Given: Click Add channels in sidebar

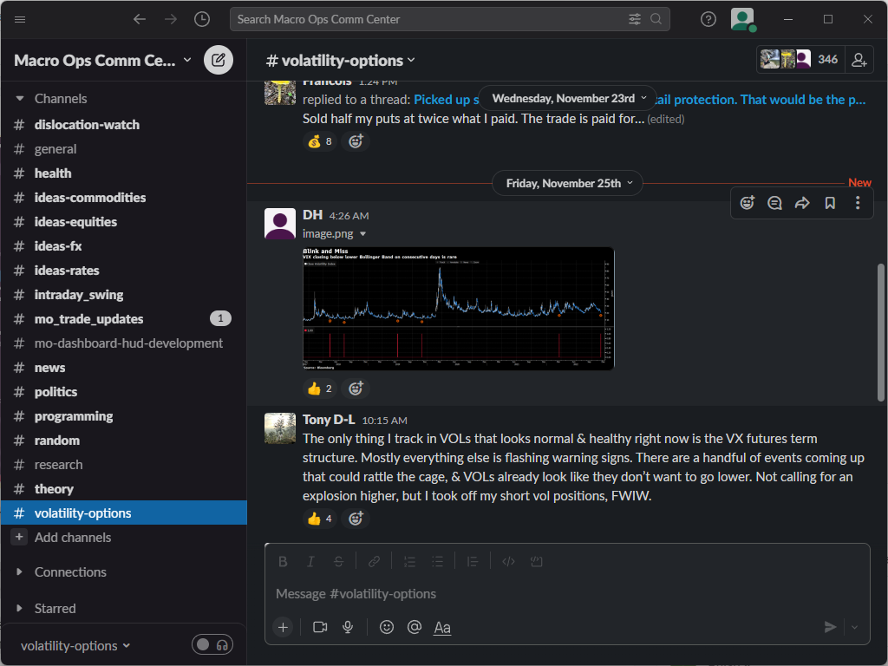Looking at the screenshot, I should click(72, 538).
